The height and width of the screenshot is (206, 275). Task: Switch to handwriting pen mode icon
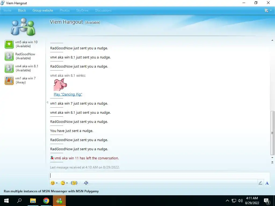click(x=260, y=183)
